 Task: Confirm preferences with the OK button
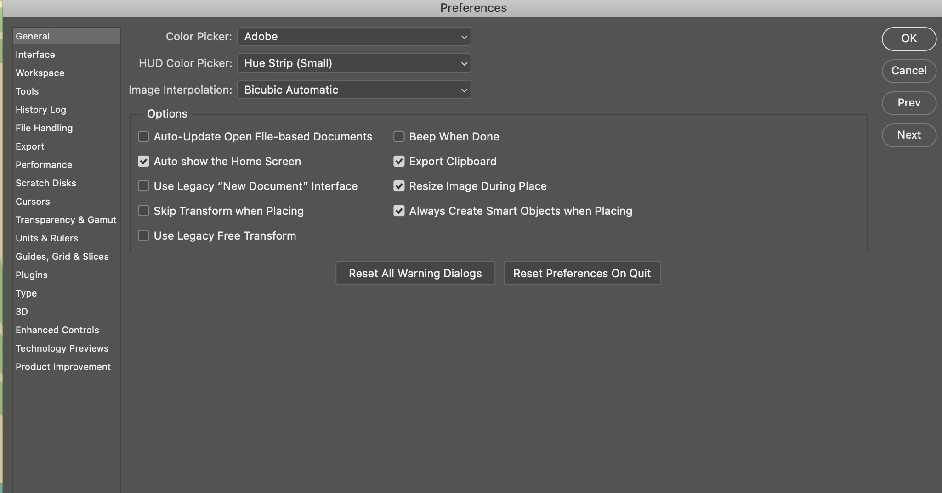point(909,39)
